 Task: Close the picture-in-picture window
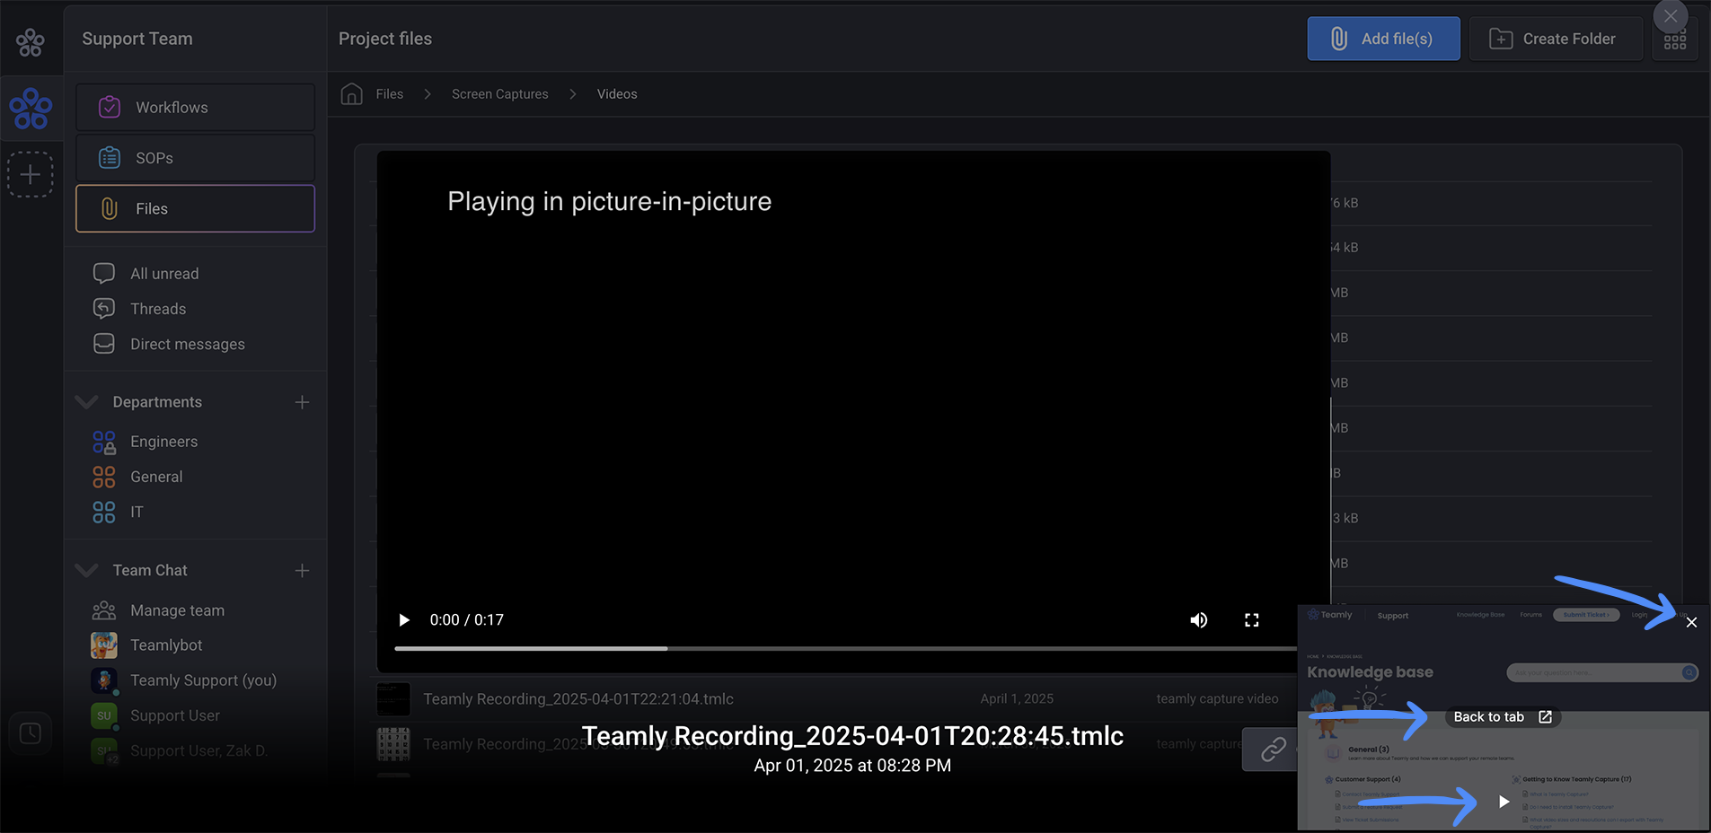click(1691, 622)
